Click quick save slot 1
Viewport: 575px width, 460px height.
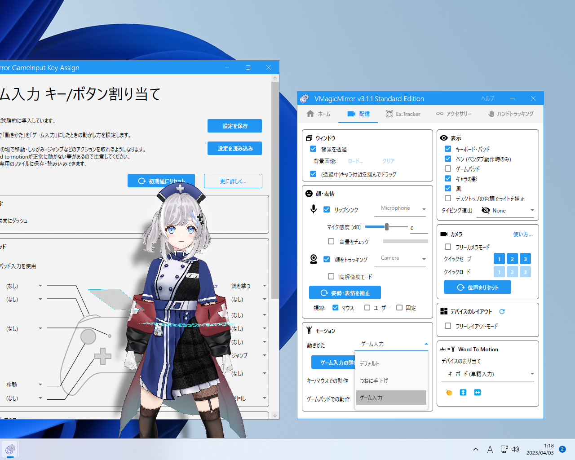(x=499, y=259)
